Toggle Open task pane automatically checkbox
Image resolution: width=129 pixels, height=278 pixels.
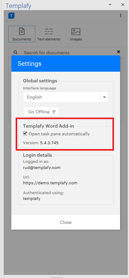coord(25,133)
